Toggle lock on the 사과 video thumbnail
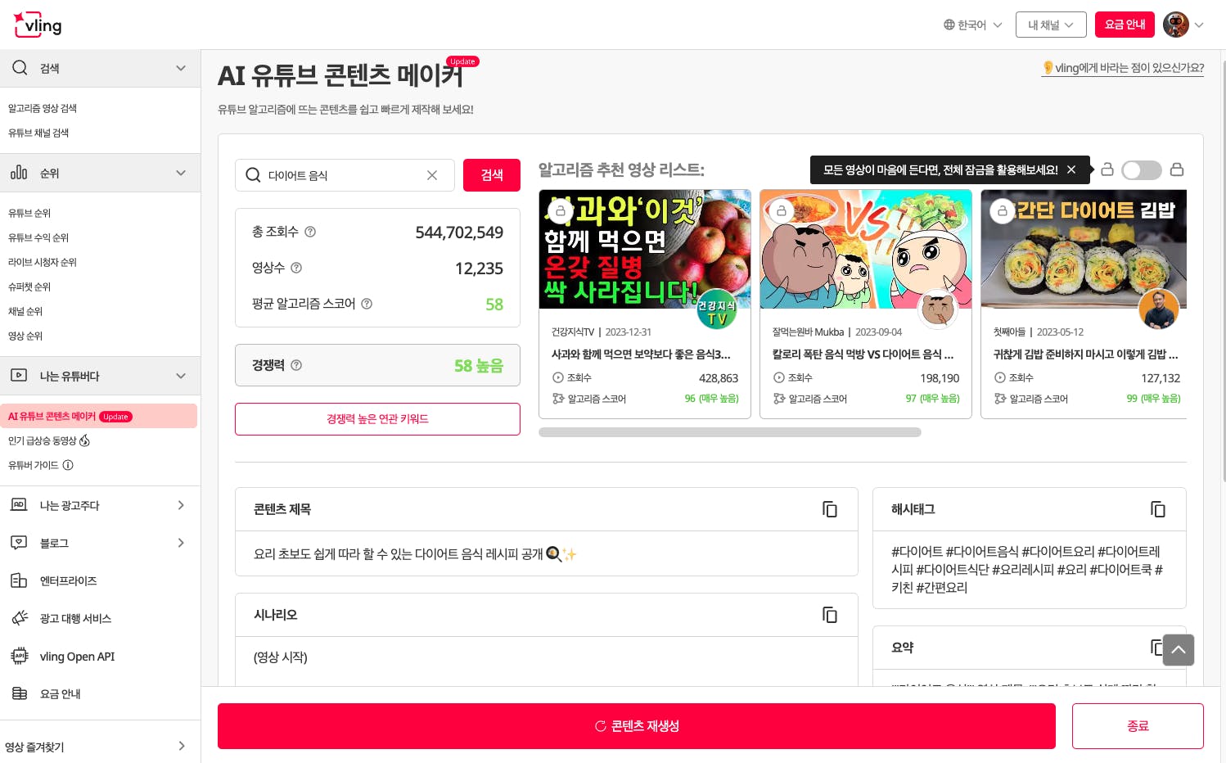Viewport: 1226px width, 763px height. (561, 211)
